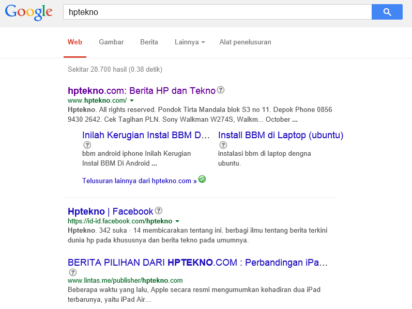Click question mark icon under 'Install BBM di Laptop'

click(223, 145)
